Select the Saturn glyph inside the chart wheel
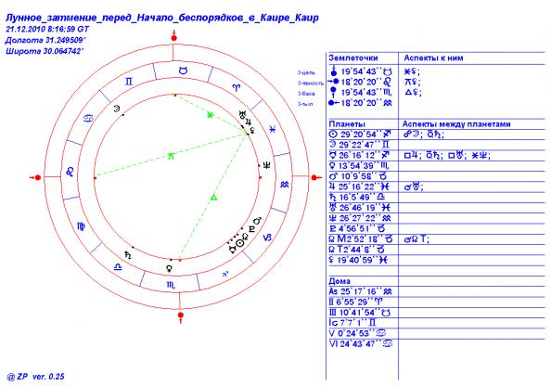Viewport: 551px width, 386px height. pos(128,254)
